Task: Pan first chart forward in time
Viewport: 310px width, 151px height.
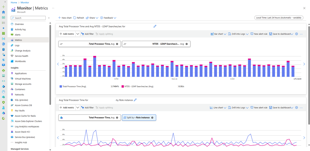Action: tap(304, 64)
